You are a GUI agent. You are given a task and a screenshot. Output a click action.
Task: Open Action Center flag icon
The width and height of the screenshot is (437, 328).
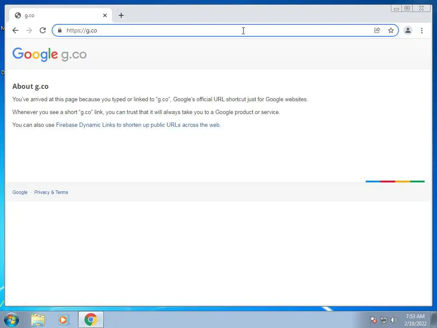tap(373, 320)
